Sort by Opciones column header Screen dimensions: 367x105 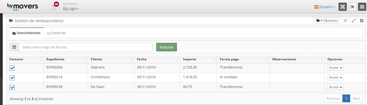point(345,59)
